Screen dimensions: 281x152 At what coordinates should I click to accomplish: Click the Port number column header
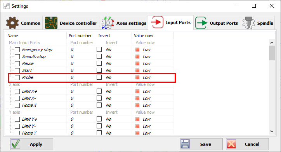pos(81,36)
